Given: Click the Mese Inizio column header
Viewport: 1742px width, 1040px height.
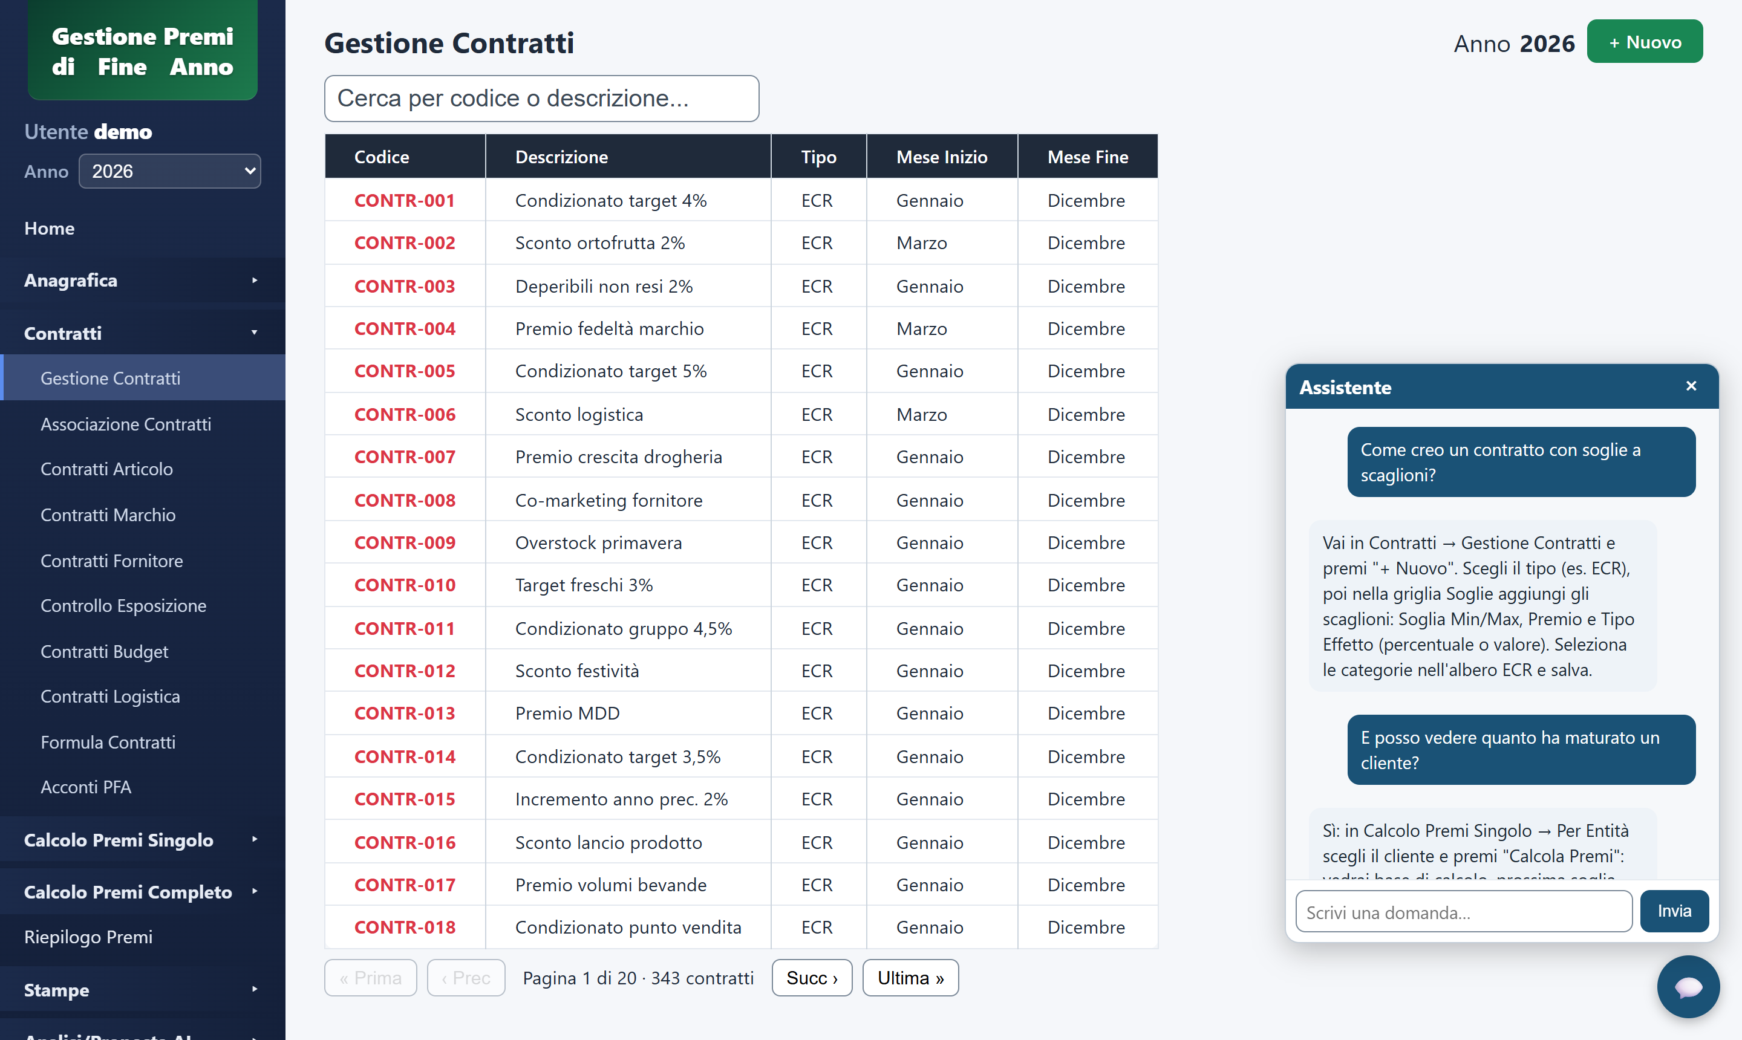Looking at the screenshot, I should pos(942,156).
